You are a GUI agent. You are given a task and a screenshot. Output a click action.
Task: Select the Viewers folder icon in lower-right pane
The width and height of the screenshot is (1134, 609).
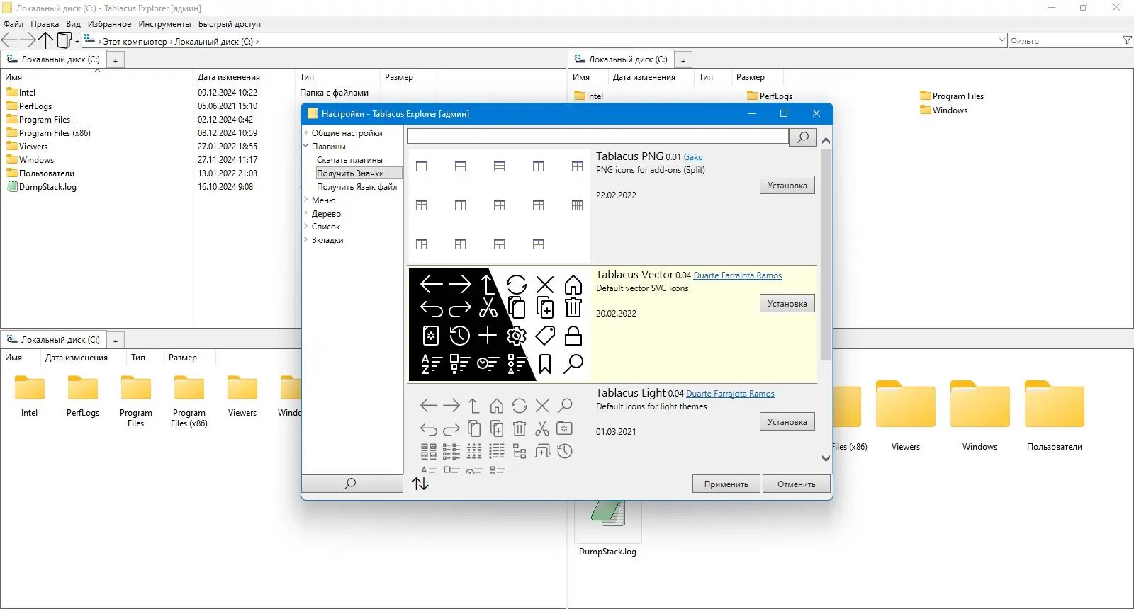906,404
